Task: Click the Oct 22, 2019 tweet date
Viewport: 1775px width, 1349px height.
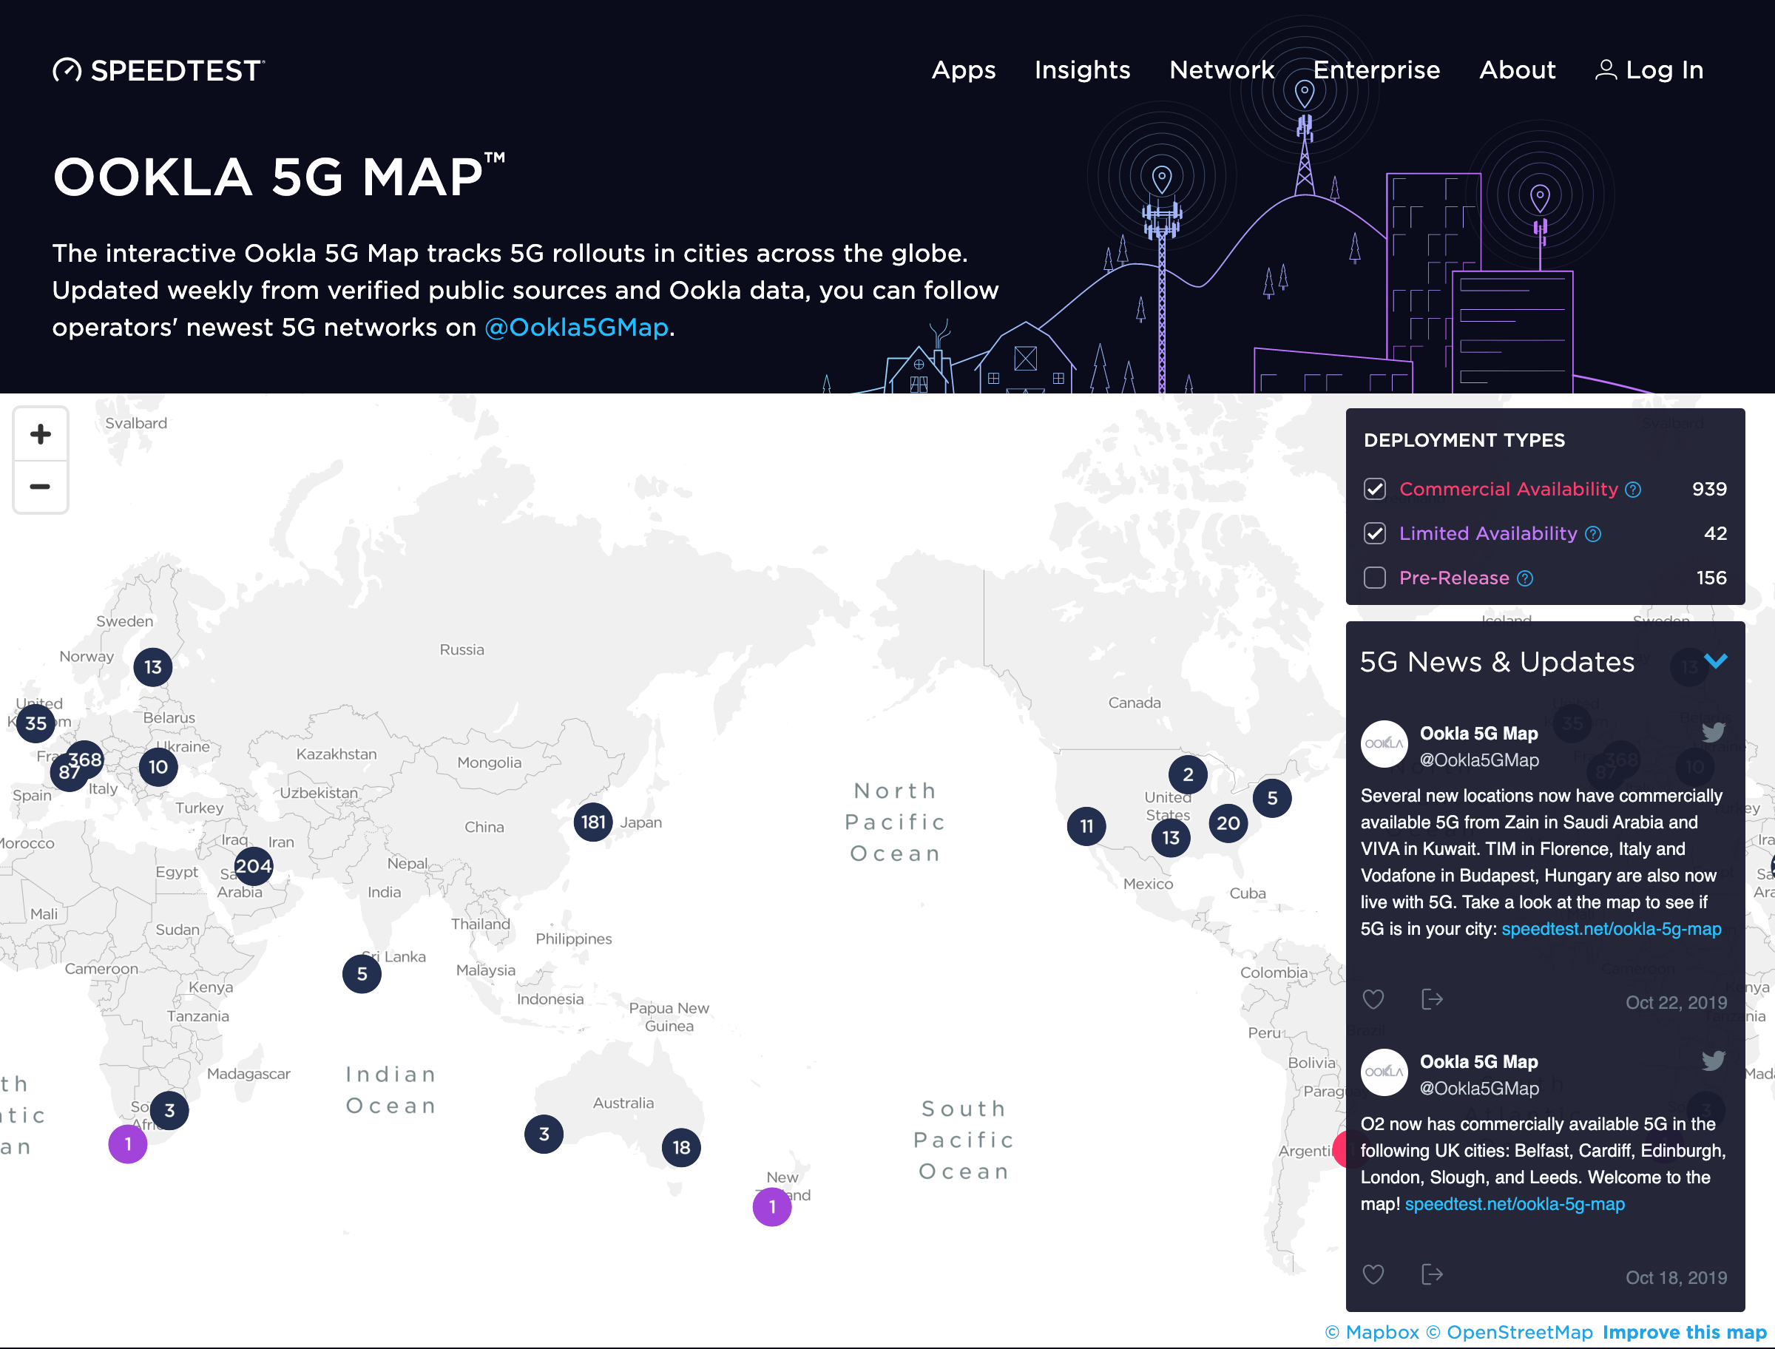Action: point(1676,1002)
